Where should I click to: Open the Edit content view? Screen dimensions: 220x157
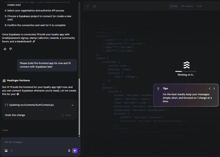[187, 6]
